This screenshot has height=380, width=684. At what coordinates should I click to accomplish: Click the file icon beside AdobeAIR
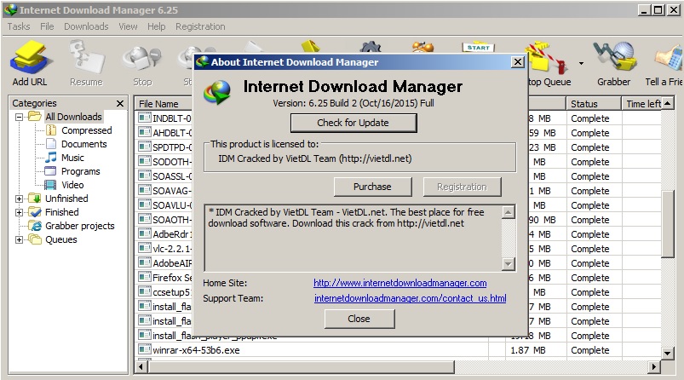pyautogui.click(x=143, y=262)
